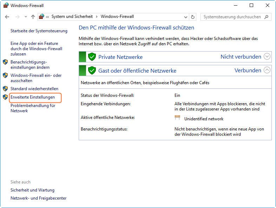The image size is (276, 208).
Task: Click the Back navigation arrow
Action: tap(7, 17)
